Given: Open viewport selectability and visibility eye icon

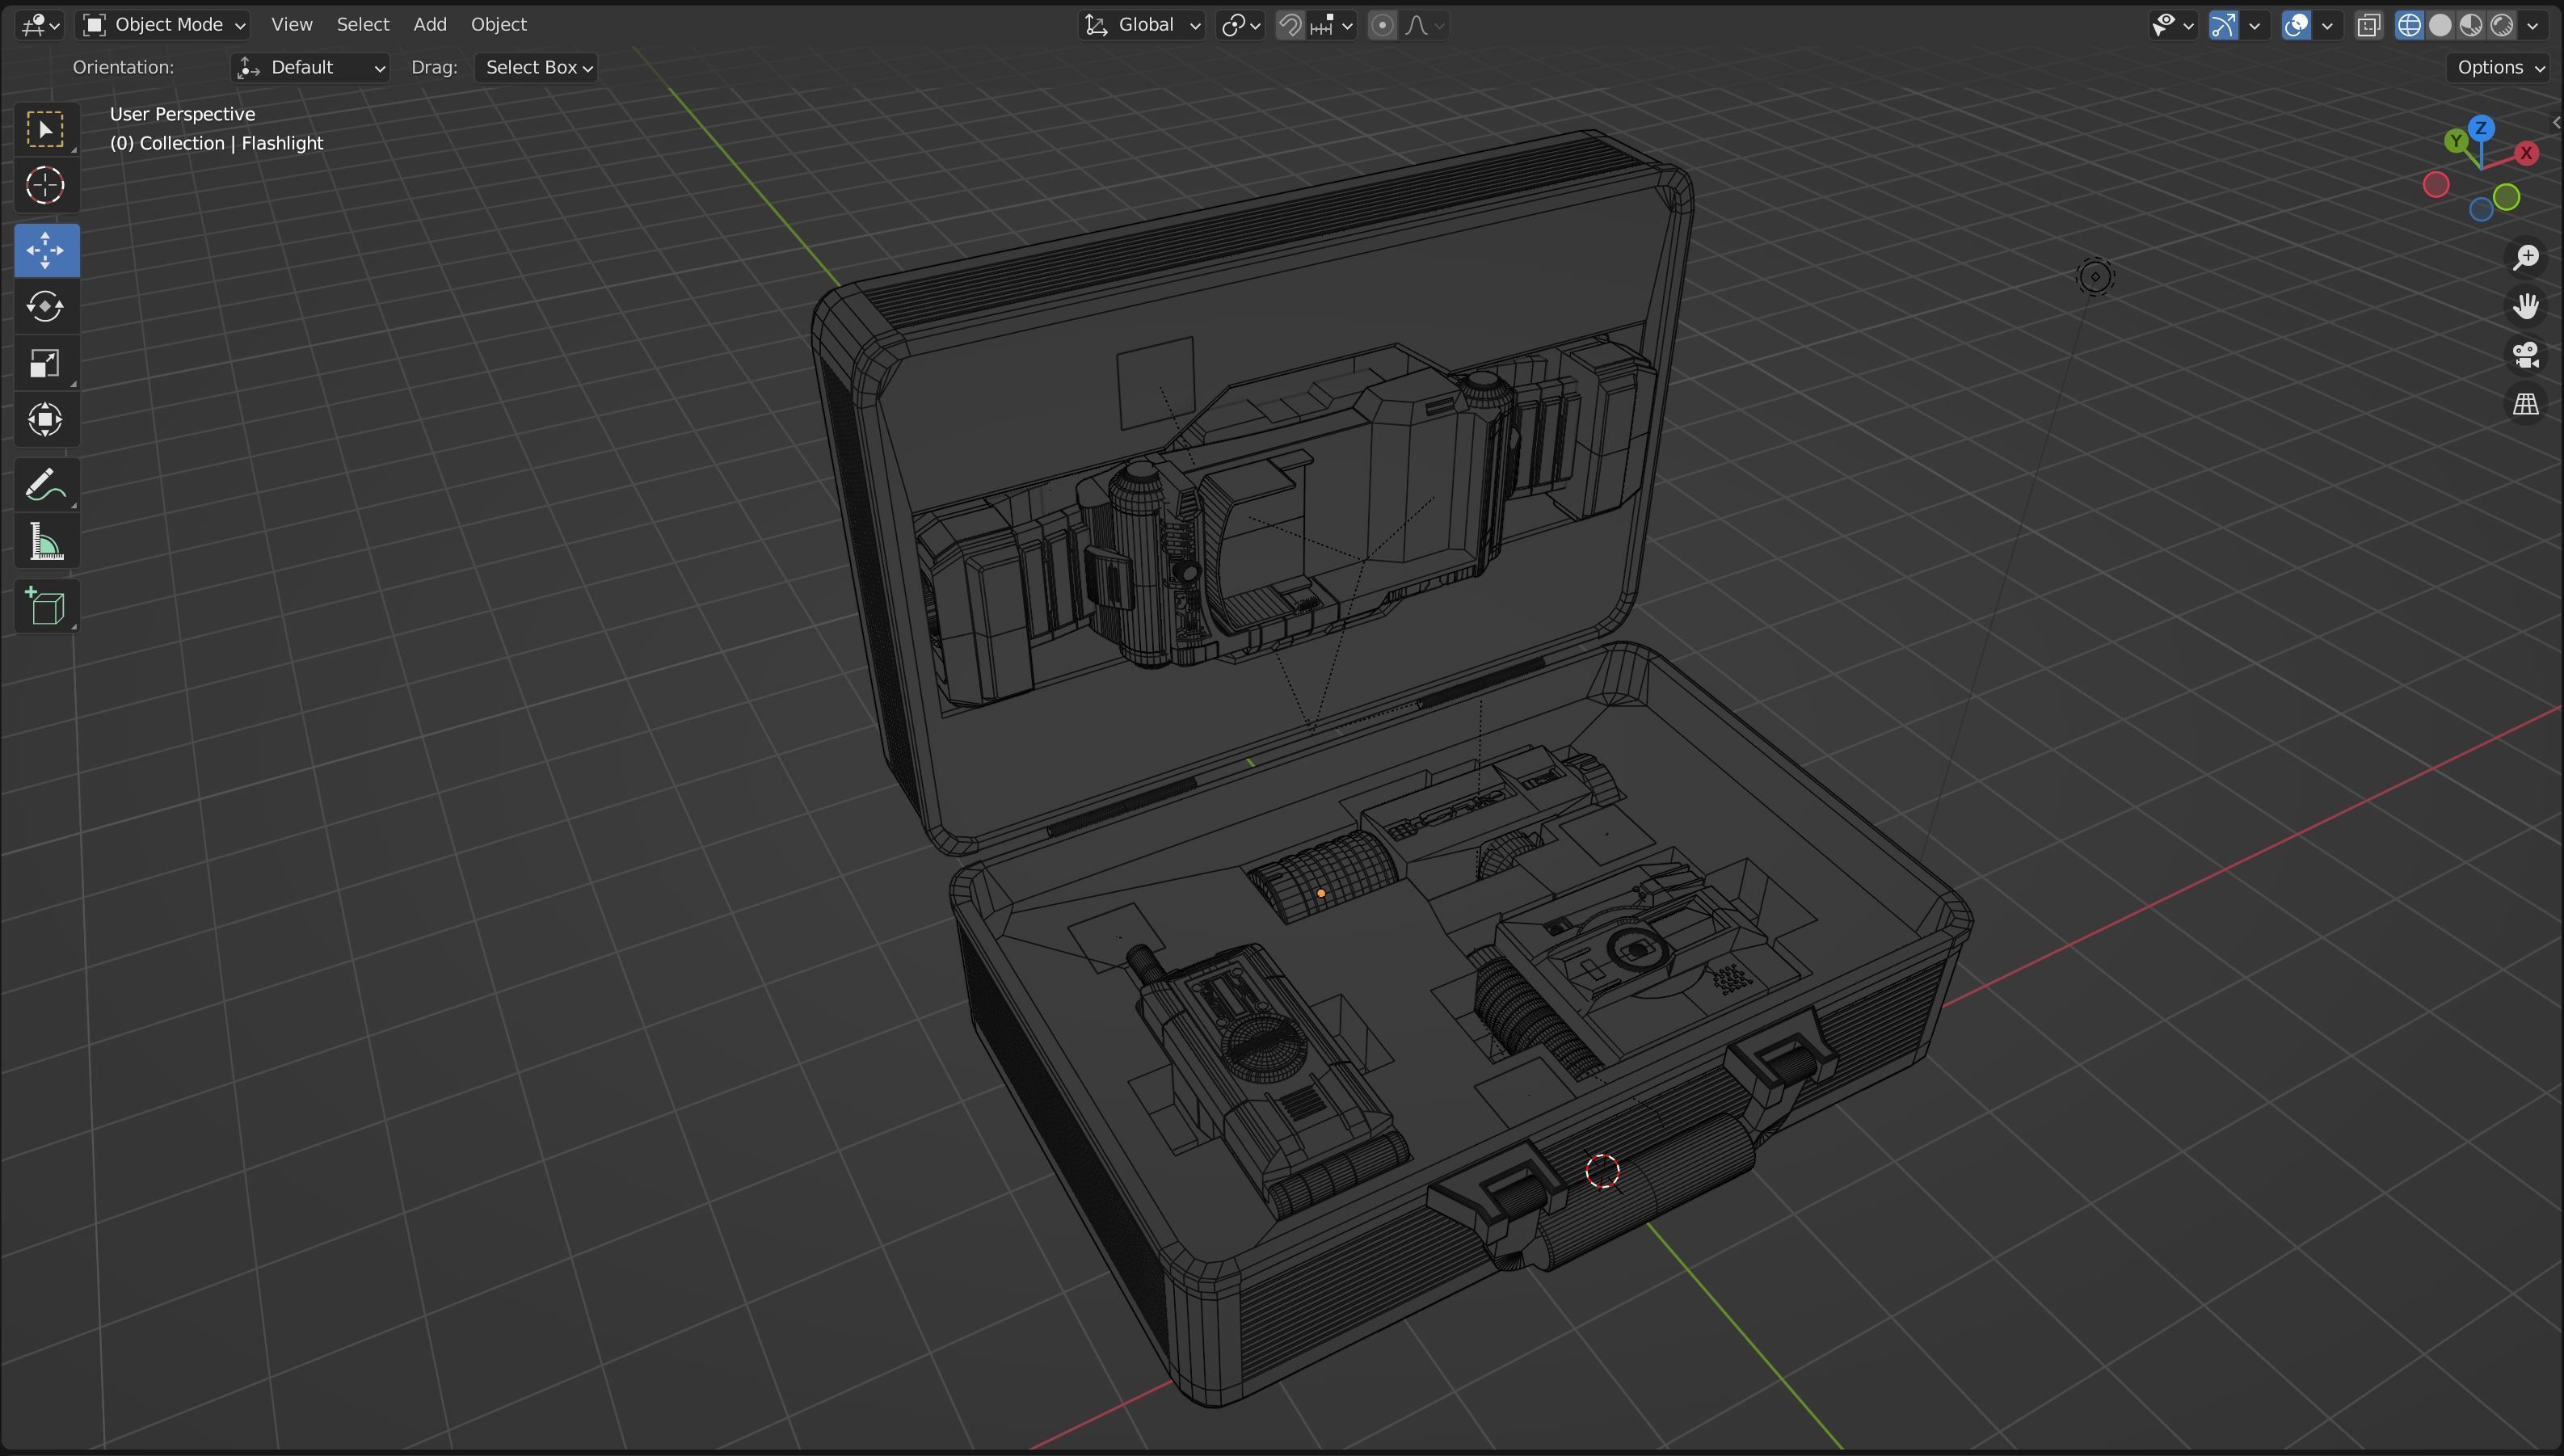Looking at the screenshot, I should pos(2172,25).
